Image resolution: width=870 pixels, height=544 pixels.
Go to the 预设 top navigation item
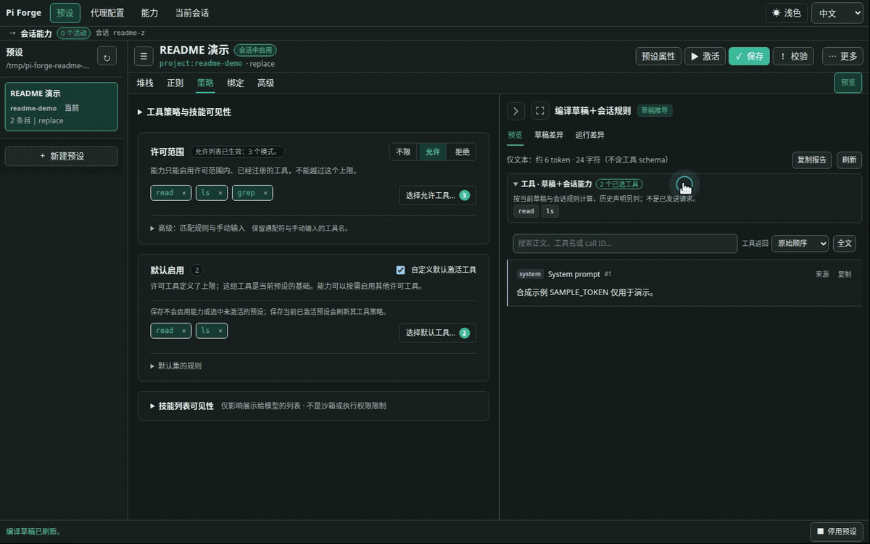[x=65, y=13]
